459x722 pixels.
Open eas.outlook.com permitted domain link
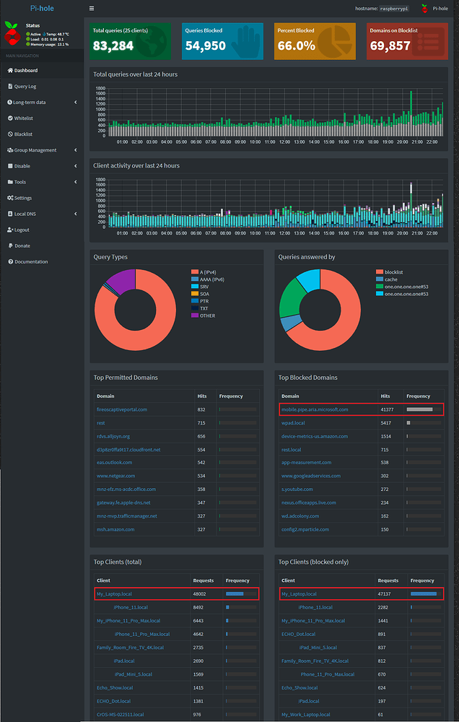[x=115, y=462]
